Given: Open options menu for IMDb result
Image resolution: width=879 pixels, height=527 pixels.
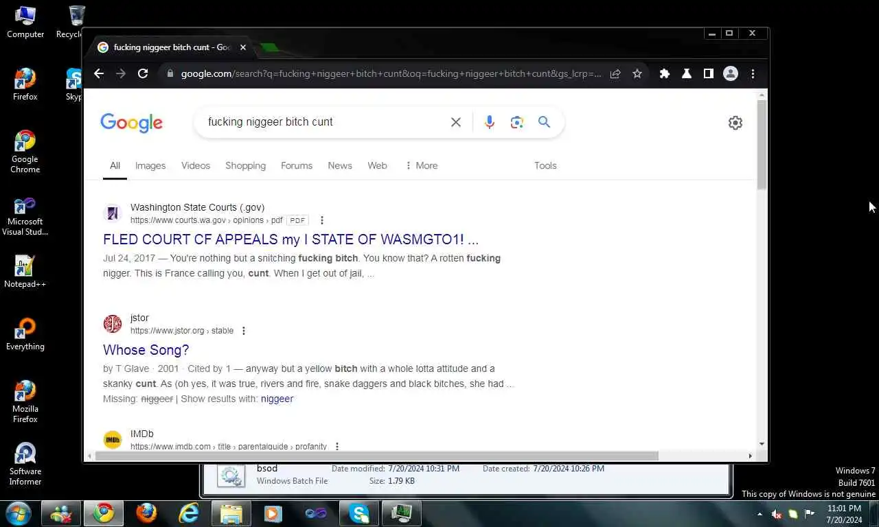Looking at the screenshot, I should pyautogui.click(x=336, y=446).
